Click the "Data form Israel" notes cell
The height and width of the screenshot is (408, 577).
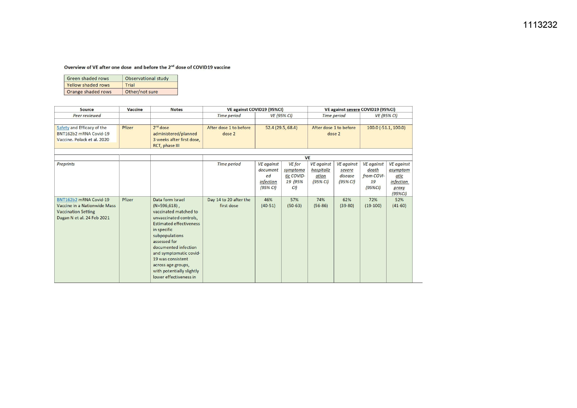click(x=176, y=238)
